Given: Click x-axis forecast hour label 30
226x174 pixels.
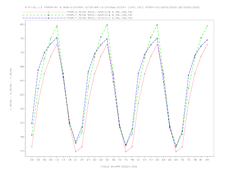Looking at the screenshot, I should coord(94,160).
